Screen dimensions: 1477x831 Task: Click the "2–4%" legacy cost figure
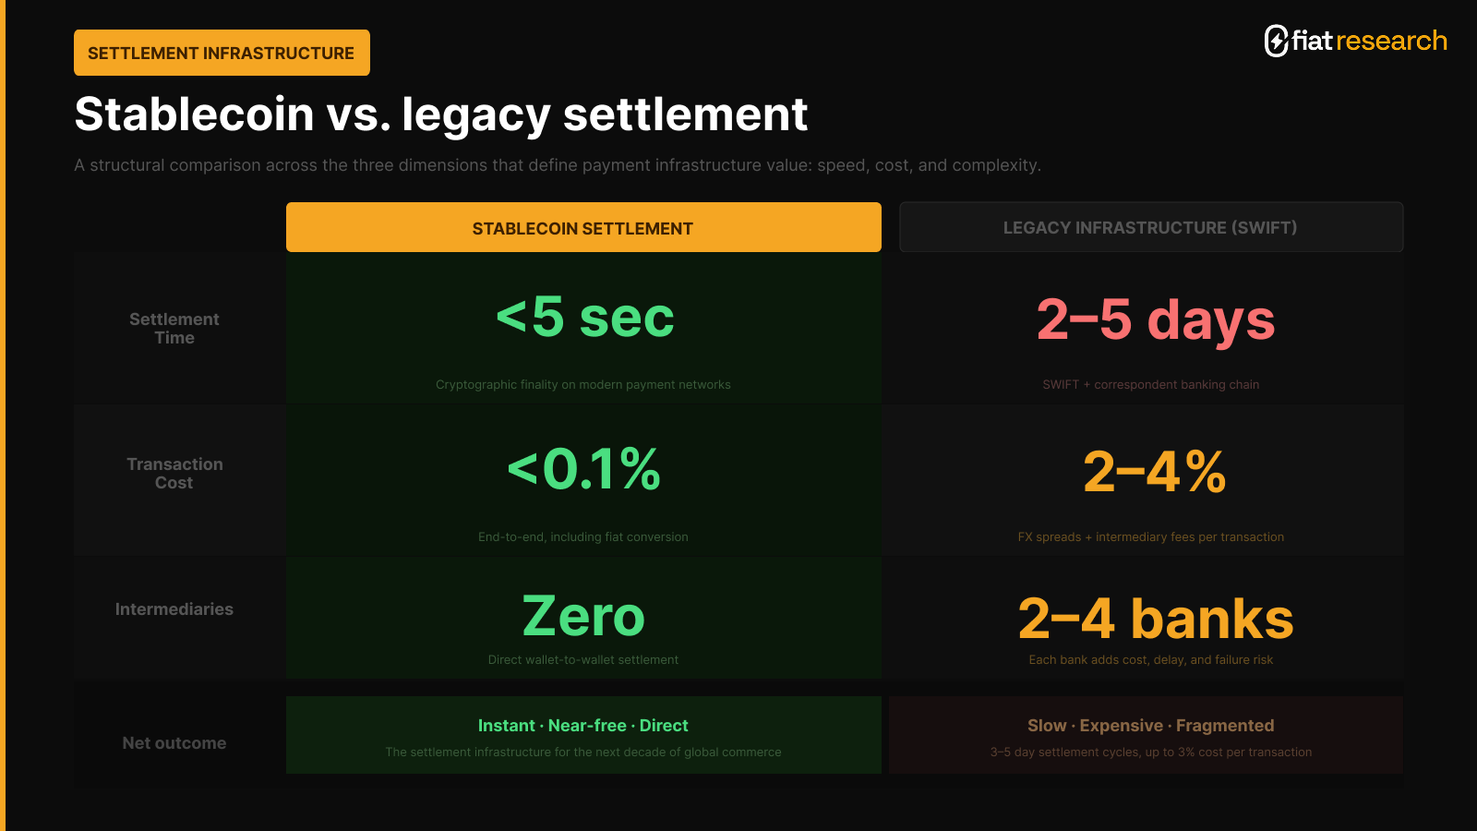[x=1154, y=472]
